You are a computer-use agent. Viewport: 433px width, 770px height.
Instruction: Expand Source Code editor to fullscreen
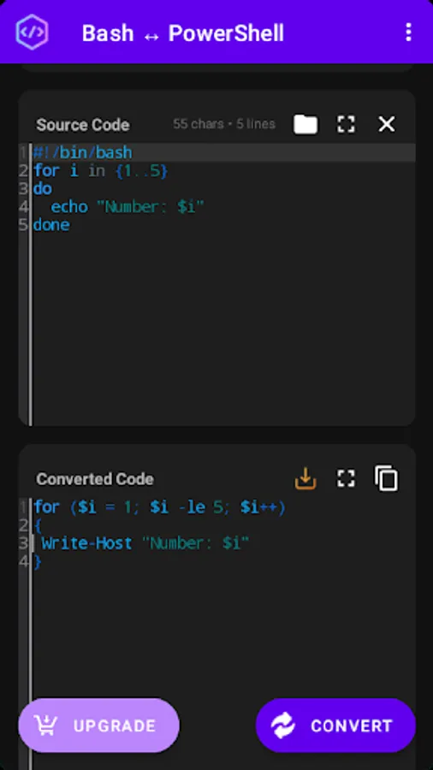click(x=346, y=124)
